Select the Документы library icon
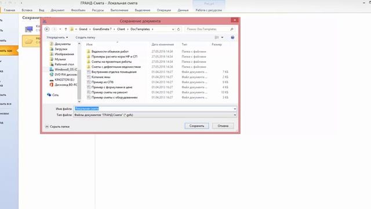 (x=52, y=44)
